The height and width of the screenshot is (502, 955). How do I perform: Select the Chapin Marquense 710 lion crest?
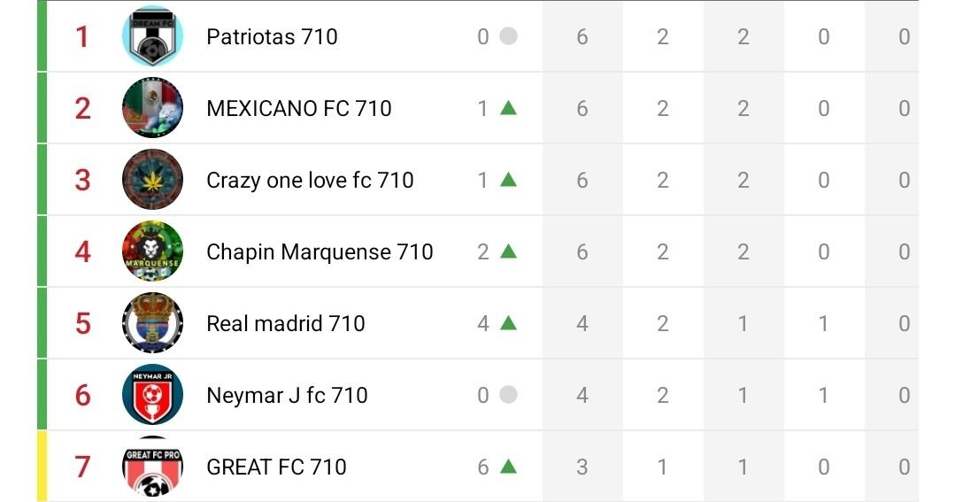(x=152, y=251)
